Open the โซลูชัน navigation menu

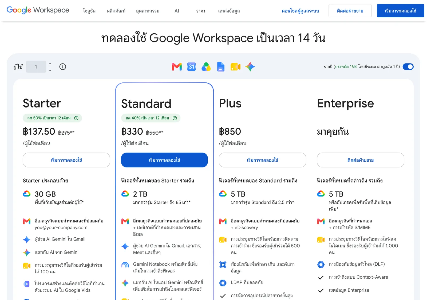point(89,11)
